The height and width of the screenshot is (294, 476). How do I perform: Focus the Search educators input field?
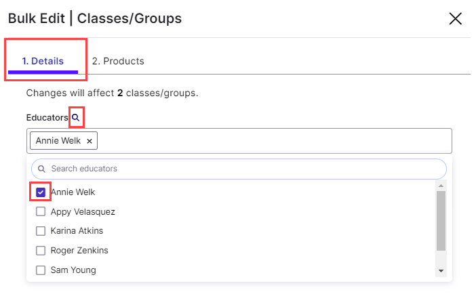pyautogui.click(x=244, y=169)
